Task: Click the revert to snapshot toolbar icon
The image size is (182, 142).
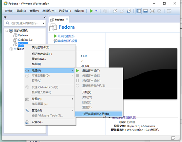Action: (x=122, y=11)
